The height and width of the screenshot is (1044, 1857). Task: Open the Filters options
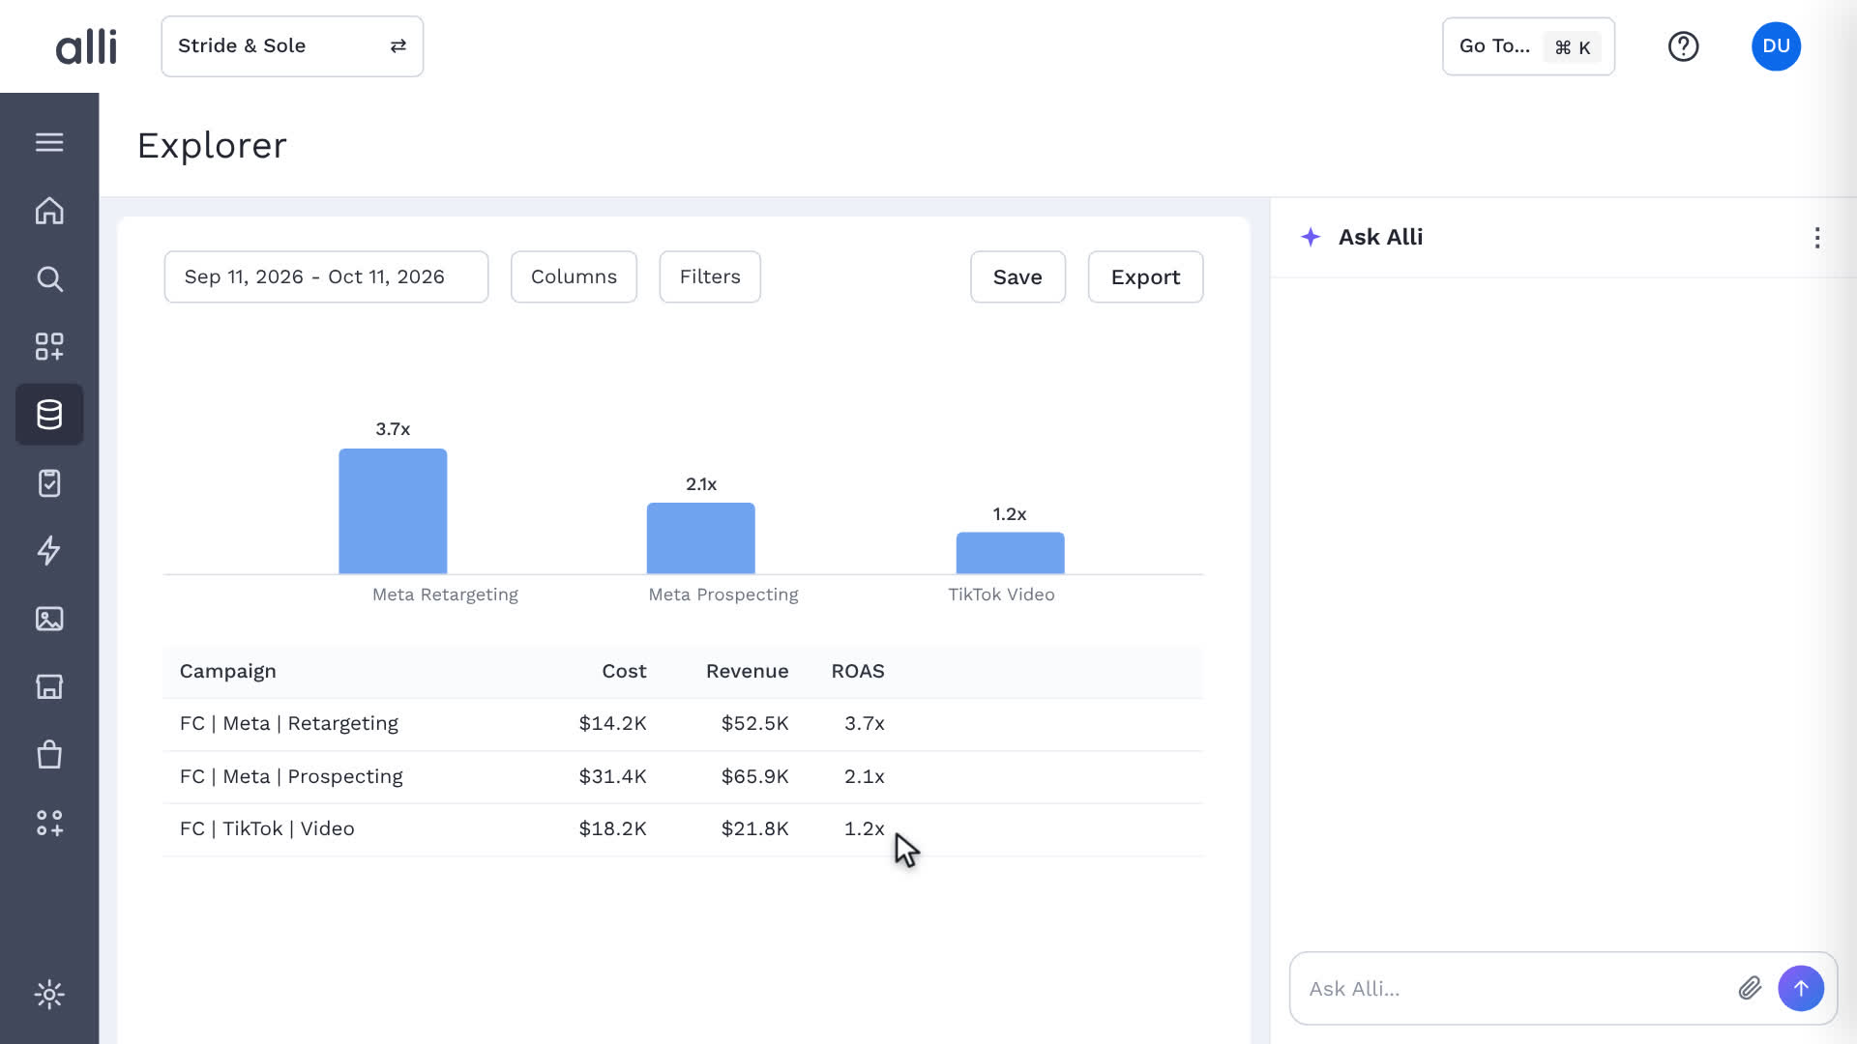tap(710, 277)
